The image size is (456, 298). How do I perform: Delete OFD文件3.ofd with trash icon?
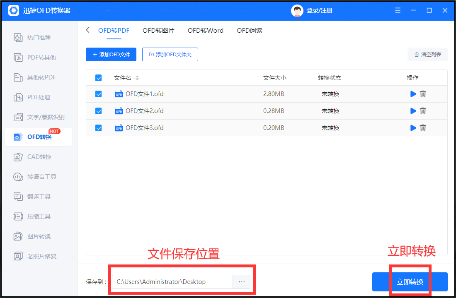(423, 128)
